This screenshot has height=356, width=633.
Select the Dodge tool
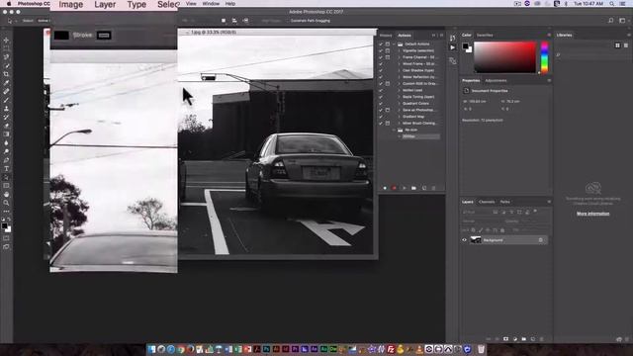(6, 151)
